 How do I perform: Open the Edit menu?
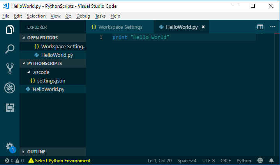coord(18,16)
